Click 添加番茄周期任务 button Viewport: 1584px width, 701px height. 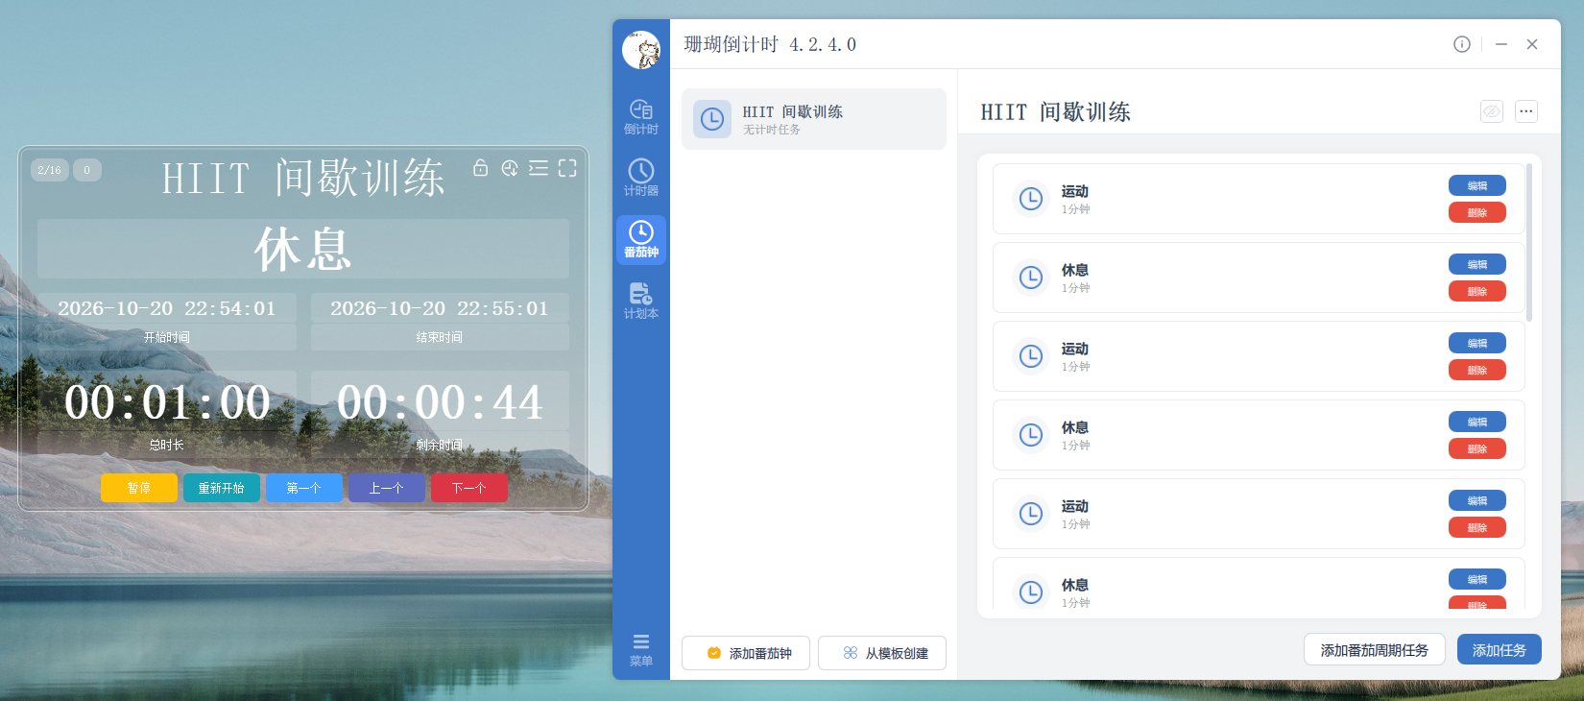click(x=1375, y=650)
